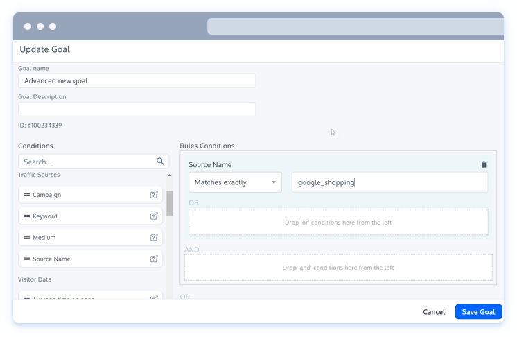Click the search magnifier icon in Conditions
517x337 pixels.
[160, 162]
